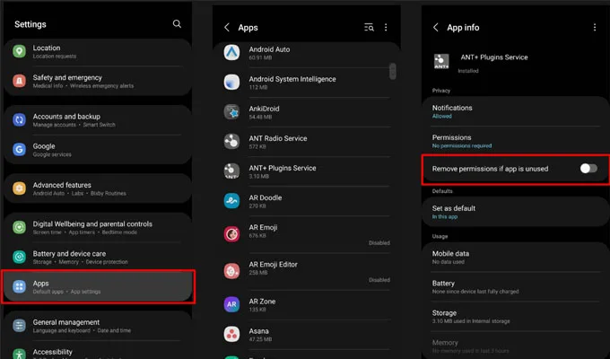Tap the AR Emoji Editor icon
The height and width of the screenshot is (359, 610).
(231, 271)
